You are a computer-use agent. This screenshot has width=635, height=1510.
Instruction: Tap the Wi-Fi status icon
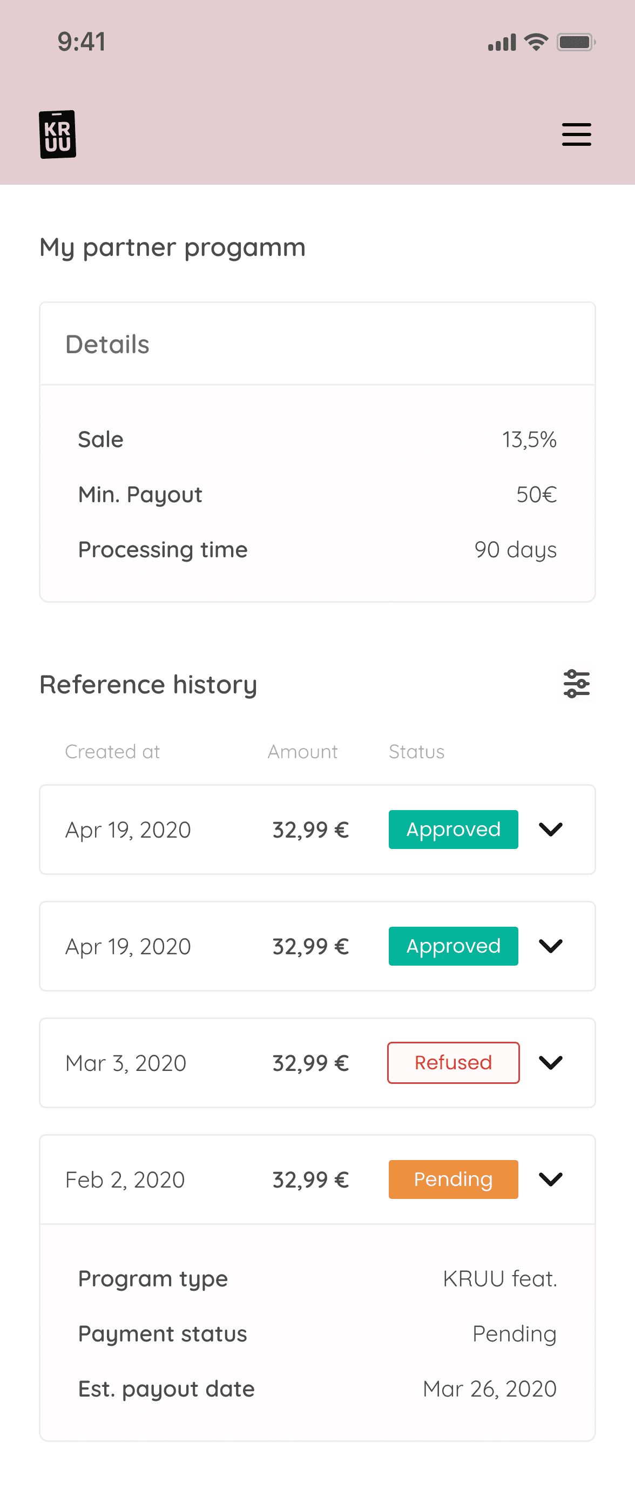click(x=536, y=42)
